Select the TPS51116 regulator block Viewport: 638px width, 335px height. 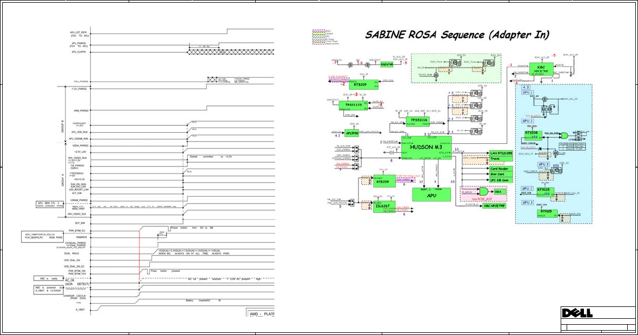417,120
